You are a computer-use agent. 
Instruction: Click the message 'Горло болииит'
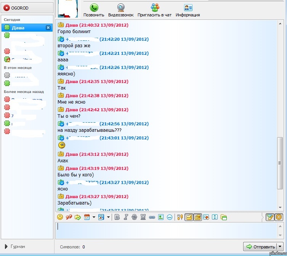point(74,32)
